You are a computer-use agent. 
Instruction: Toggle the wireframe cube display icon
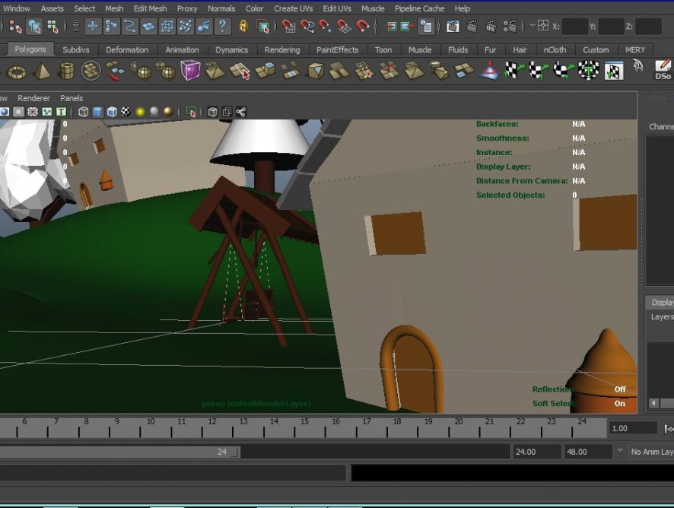84,112
